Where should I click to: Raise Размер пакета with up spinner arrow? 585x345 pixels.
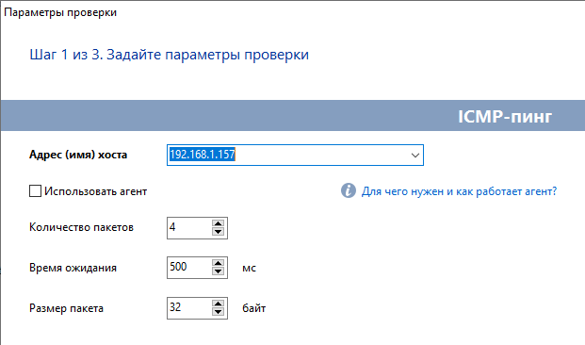218,304
